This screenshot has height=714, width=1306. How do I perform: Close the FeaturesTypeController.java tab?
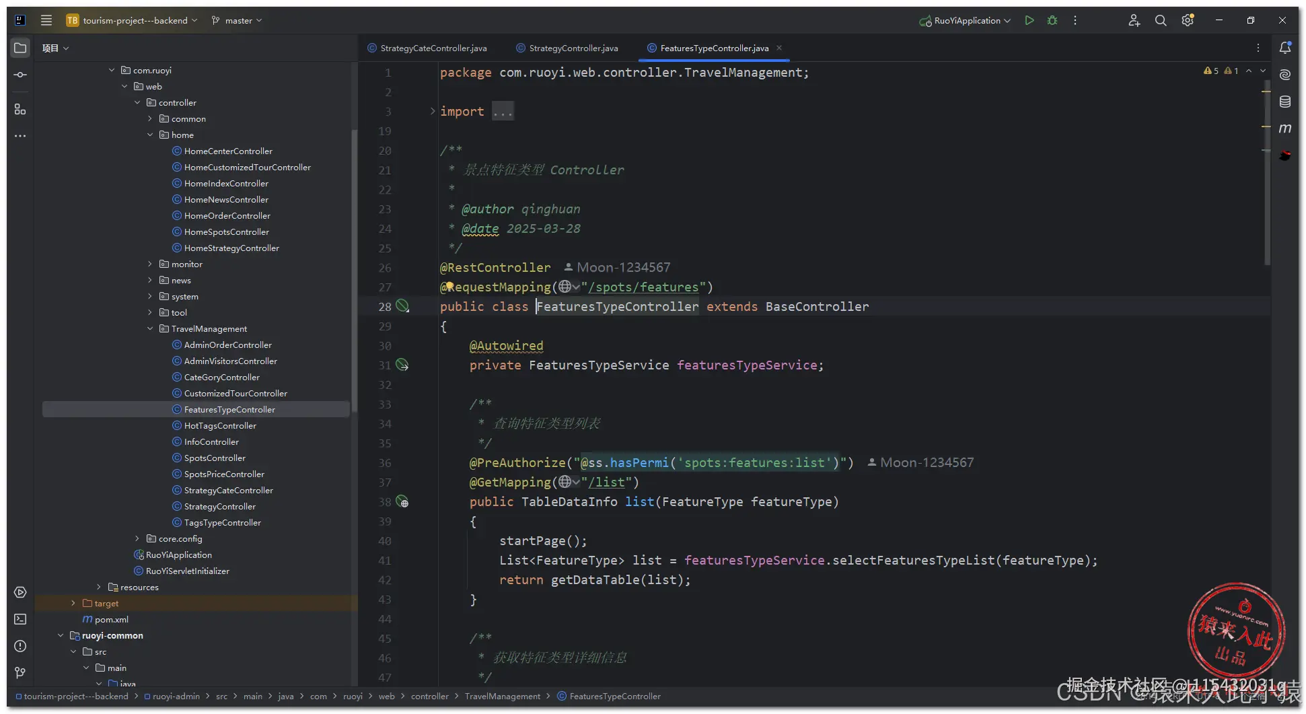pyautogui.click(x=779, y=48)
